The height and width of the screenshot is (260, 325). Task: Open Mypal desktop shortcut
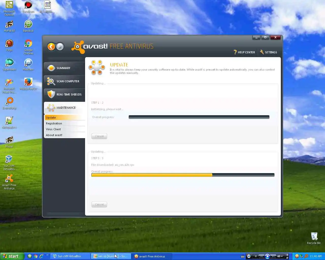point(9,142)
